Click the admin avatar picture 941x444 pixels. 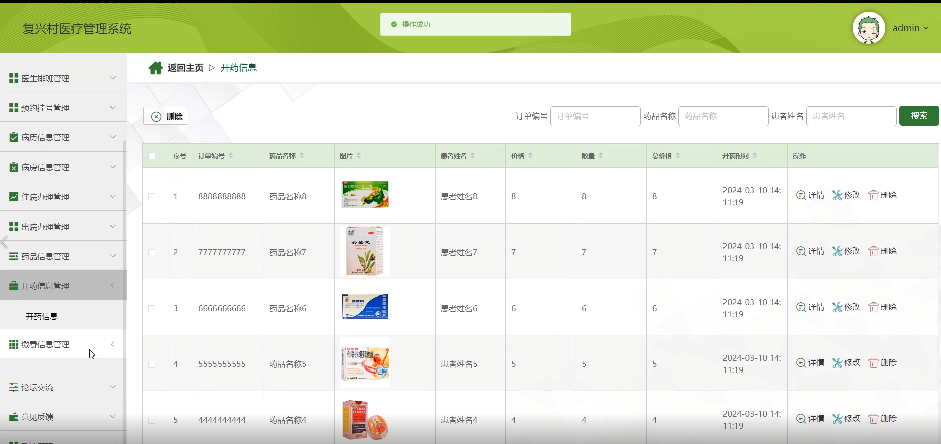pyautogui.click(x=868, y=28)
